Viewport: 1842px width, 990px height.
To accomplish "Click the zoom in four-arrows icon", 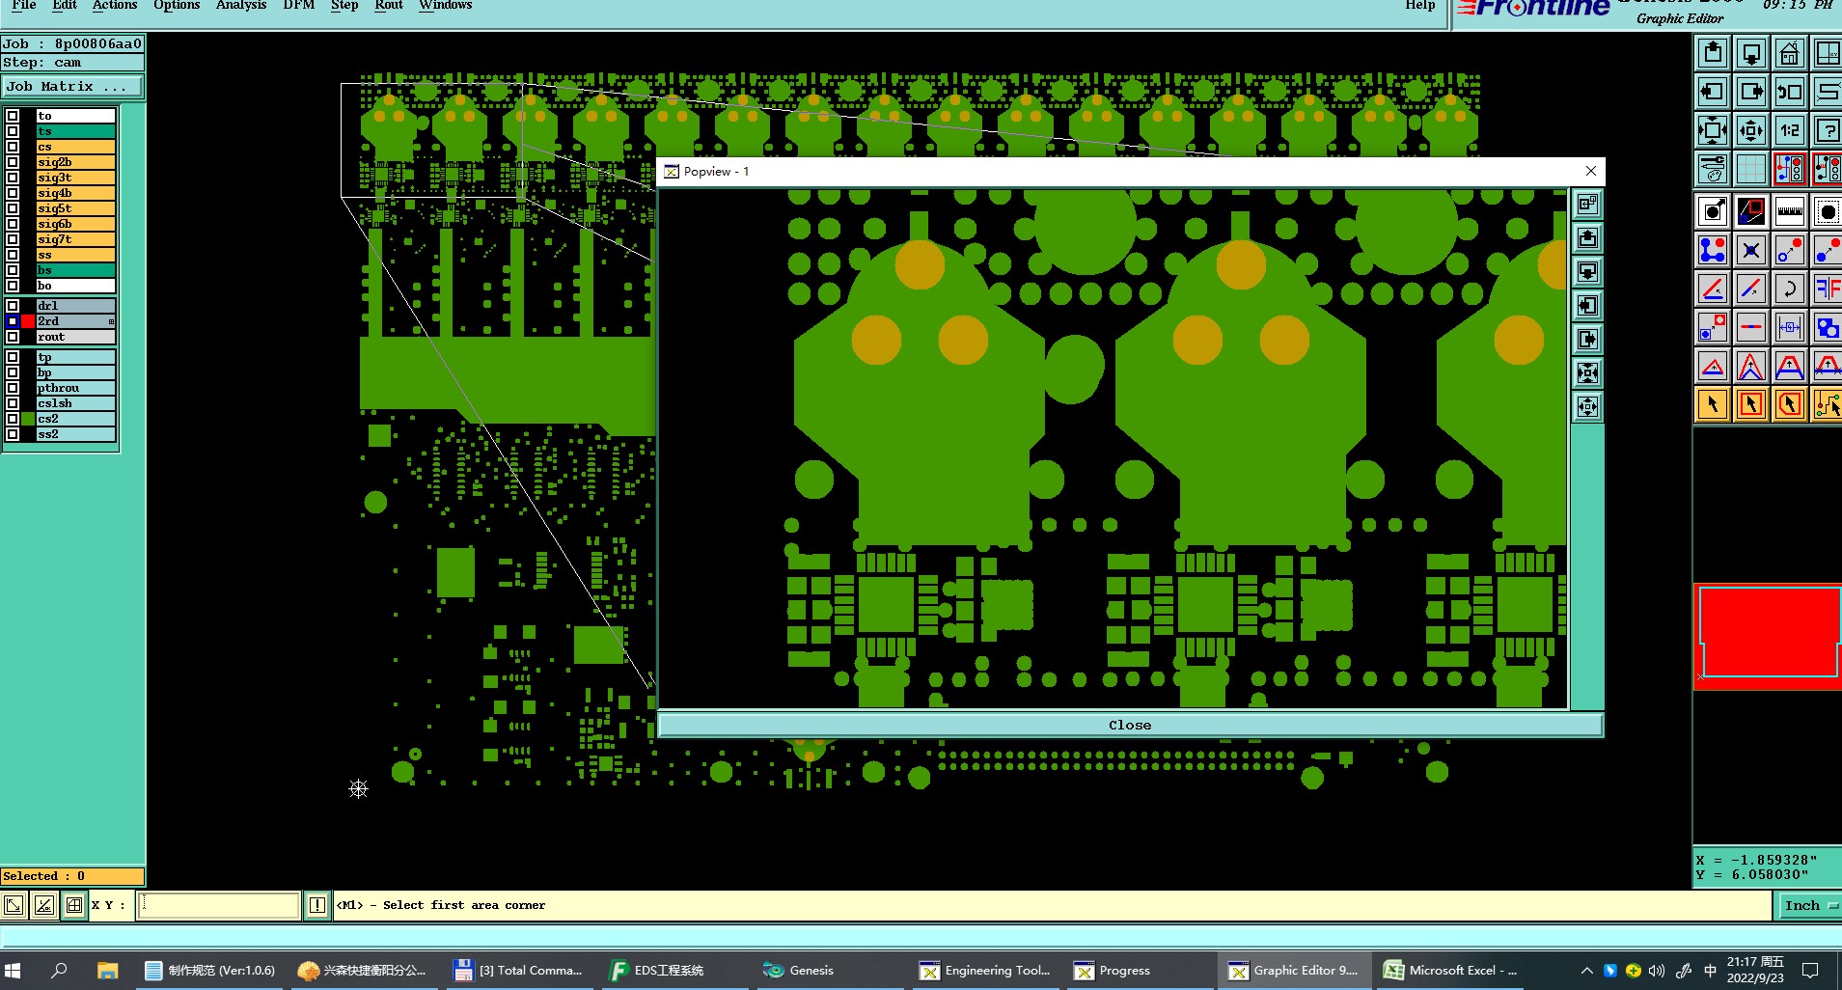I will point(1713,130).
